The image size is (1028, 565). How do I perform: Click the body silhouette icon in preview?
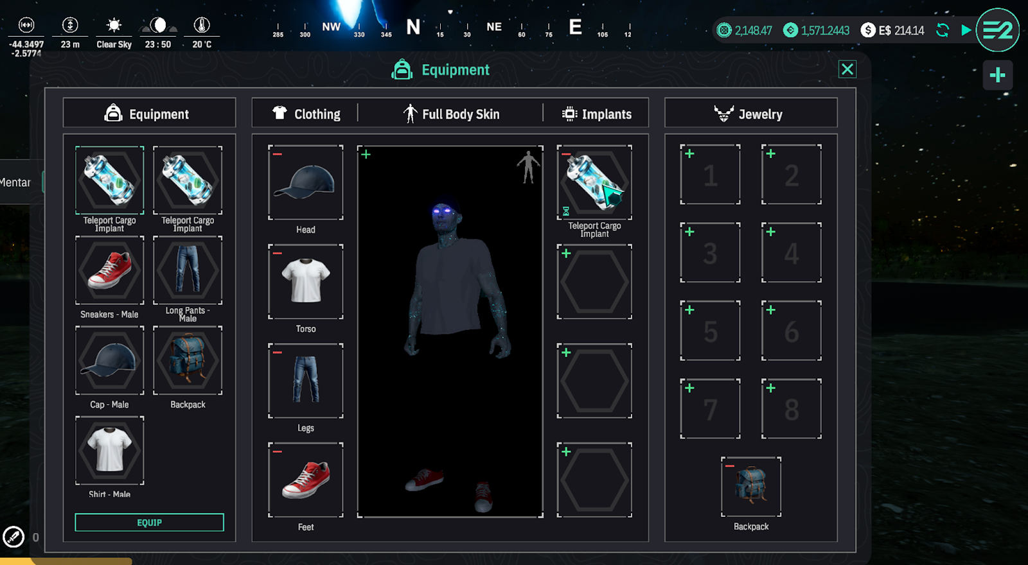coord(528,167)
